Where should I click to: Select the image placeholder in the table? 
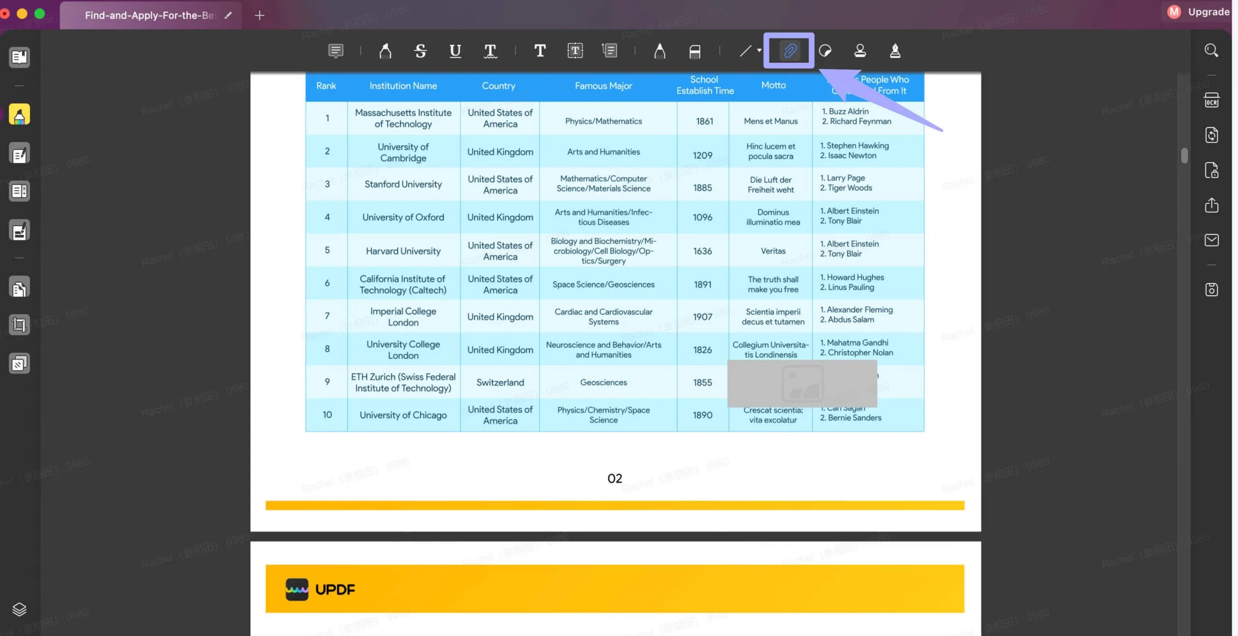[802, 383]
